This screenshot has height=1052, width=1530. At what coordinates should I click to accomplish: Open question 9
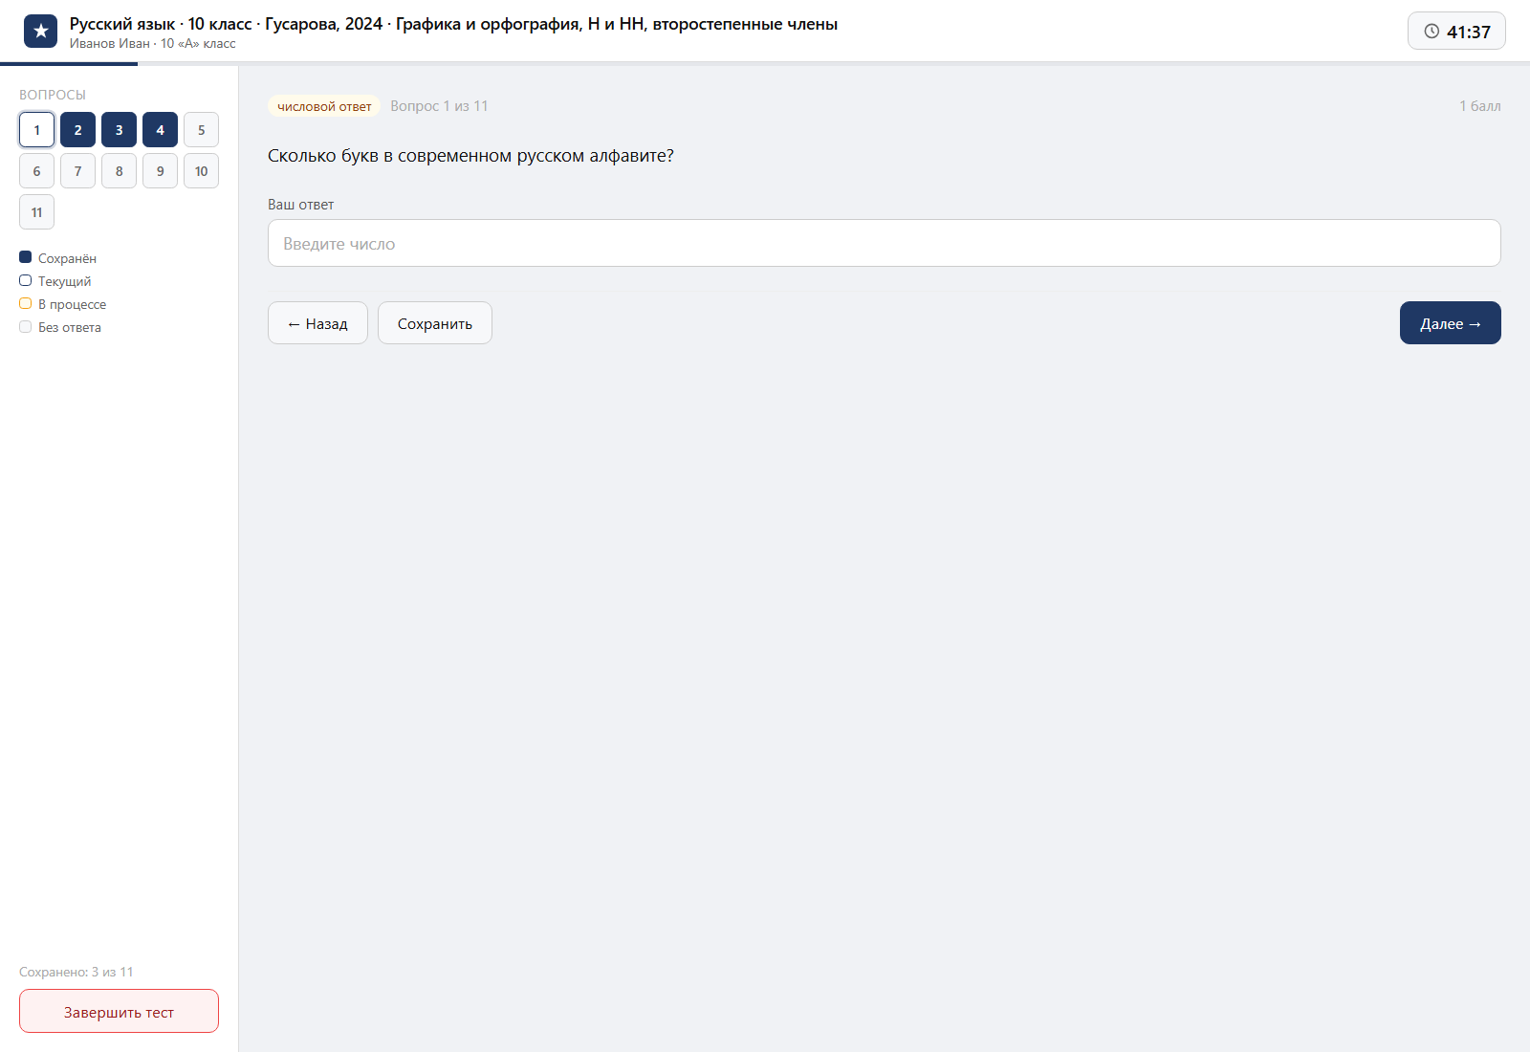click(160, 171)
